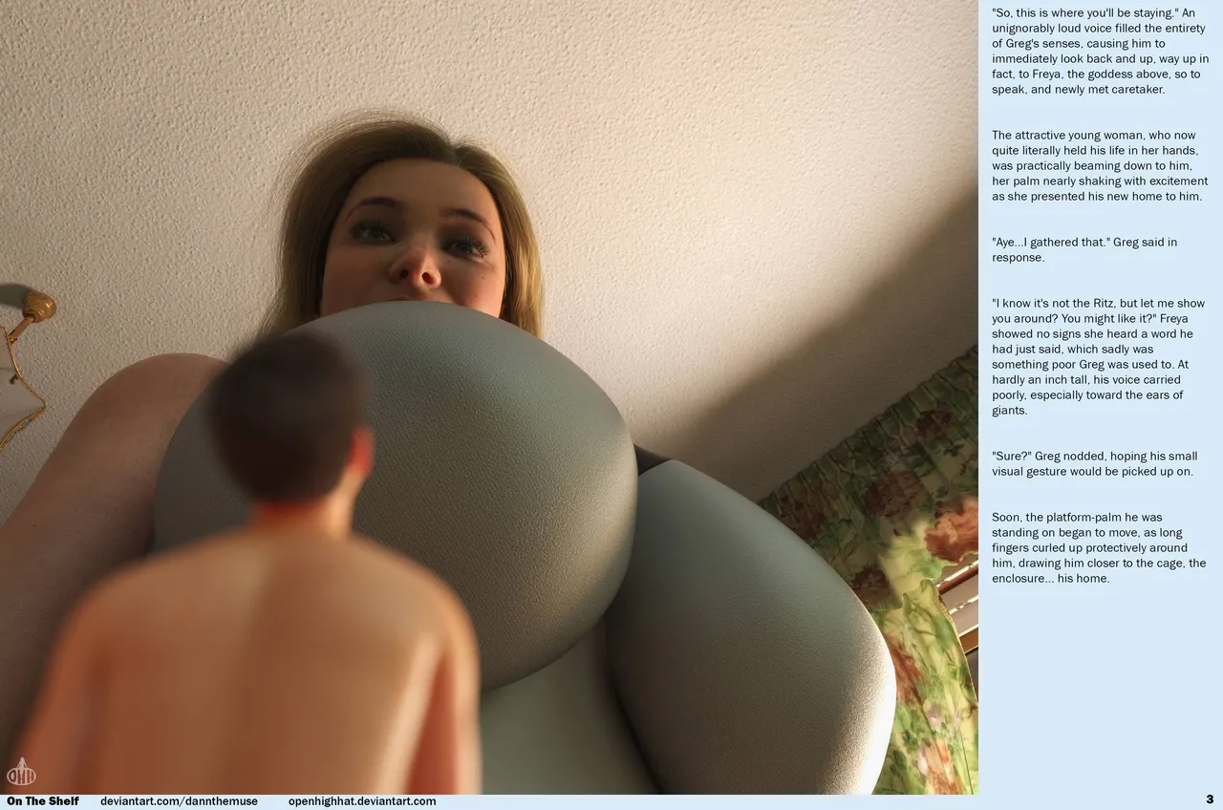The image size is (1223, 810).
Task: Click the deviantart.com/dannthemuse link
Action: [x=179, y=801]
